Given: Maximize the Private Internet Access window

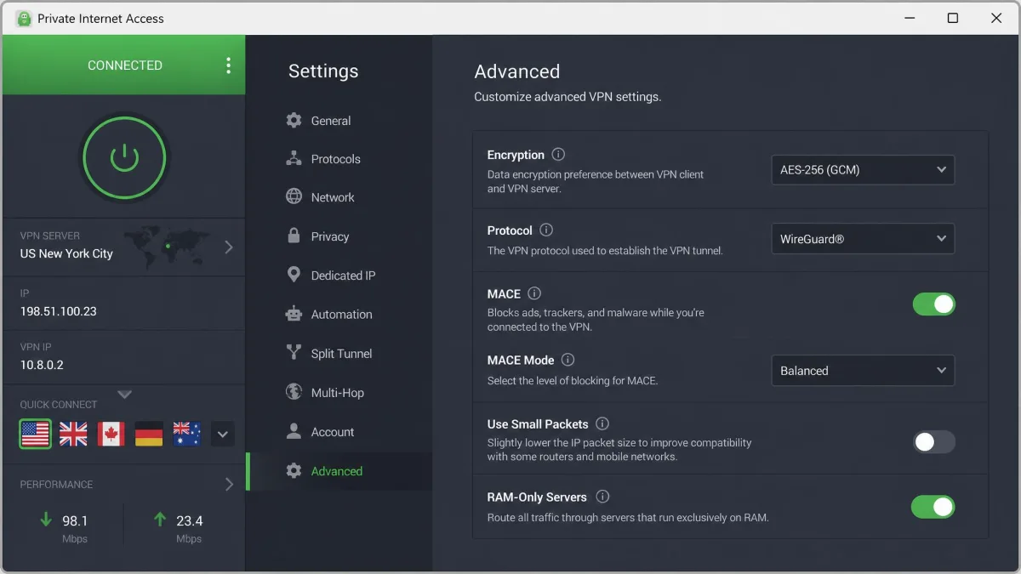Looking at the screenshot, I should (x=953, y=18).
